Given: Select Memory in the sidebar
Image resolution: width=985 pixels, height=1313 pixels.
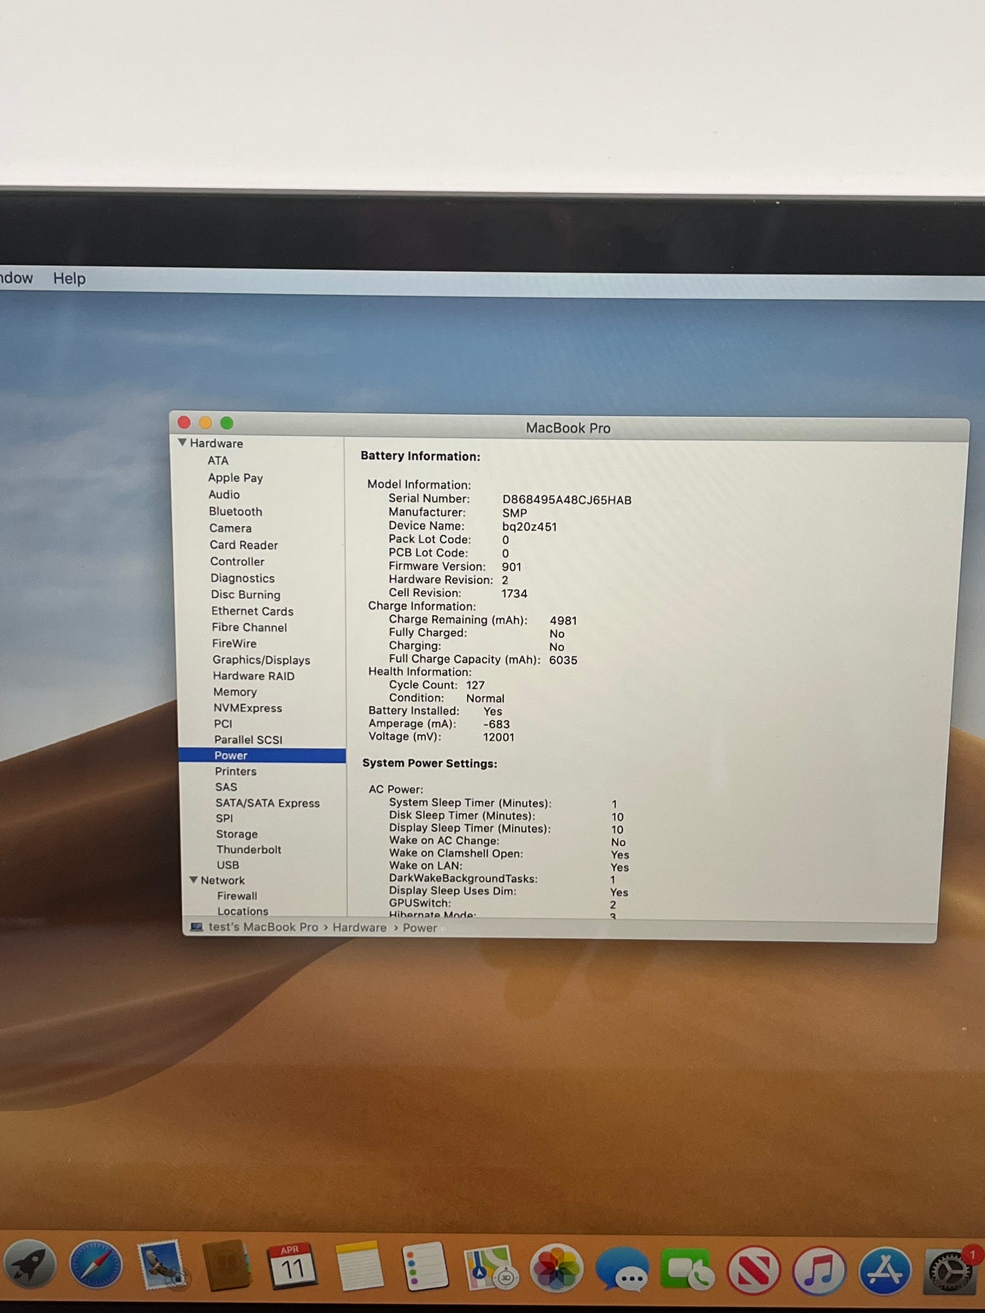Looking at the screenshot, I should coord(234,692).
